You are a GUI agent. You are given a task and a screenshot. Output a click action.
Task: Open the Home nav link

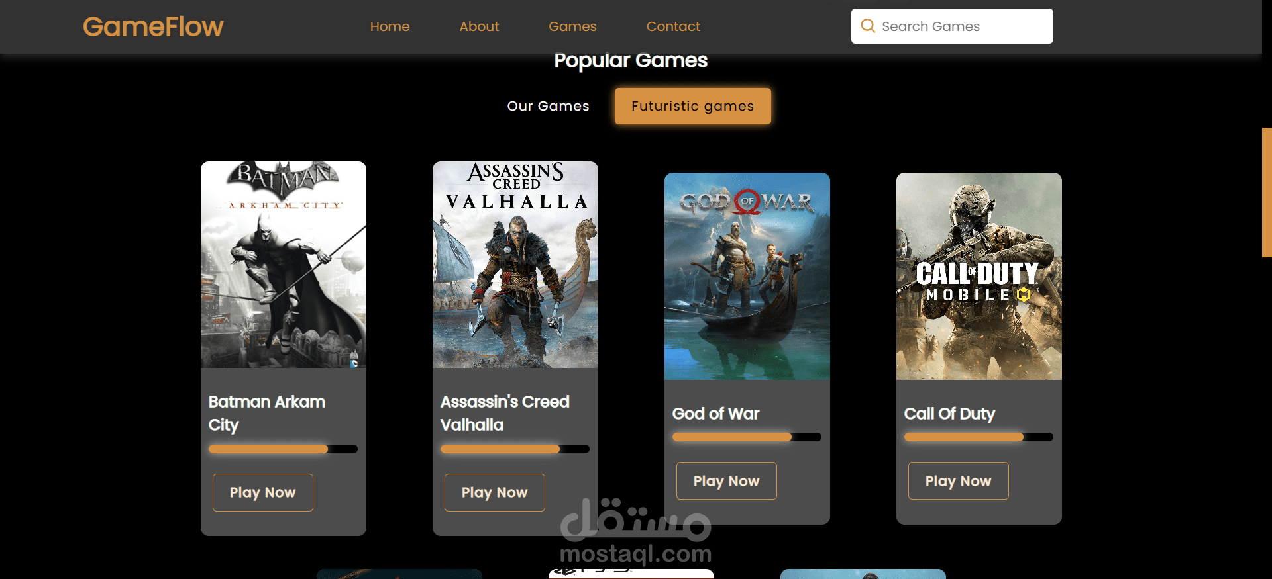tap(390, 26)
